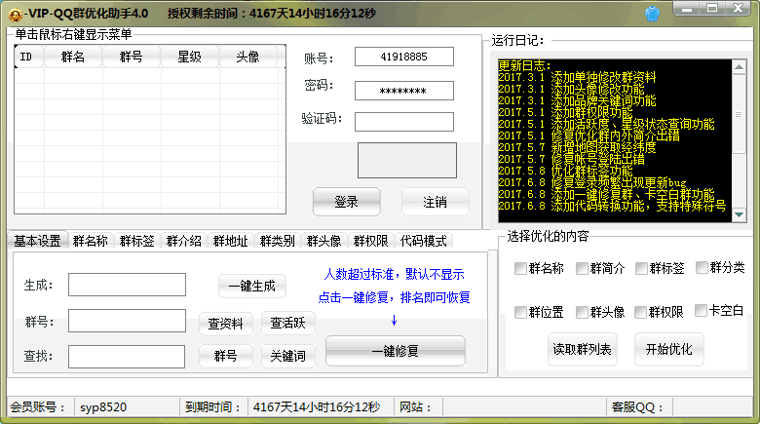Click the 一键修复 repair button
The image size is (760, 424).
pos(396,351)
